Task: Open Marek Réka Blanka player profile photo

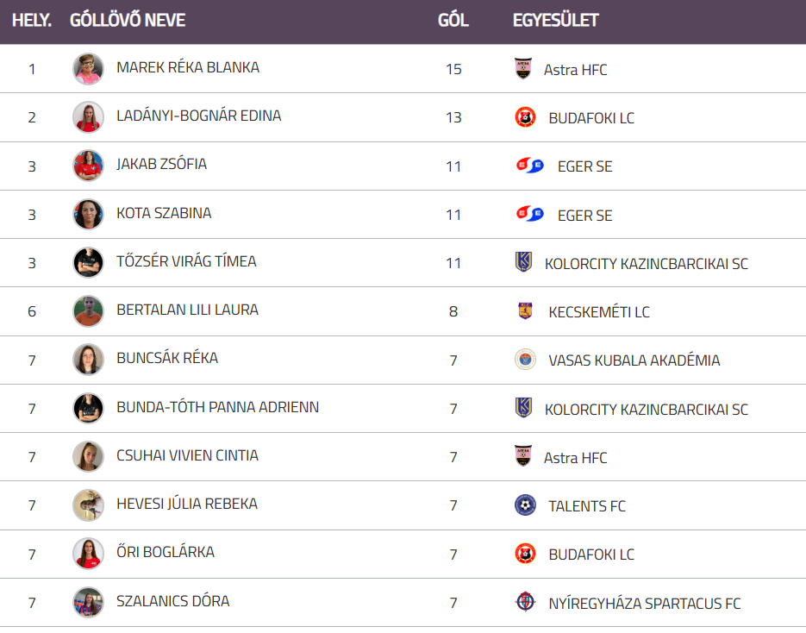Action: (88, 69)
